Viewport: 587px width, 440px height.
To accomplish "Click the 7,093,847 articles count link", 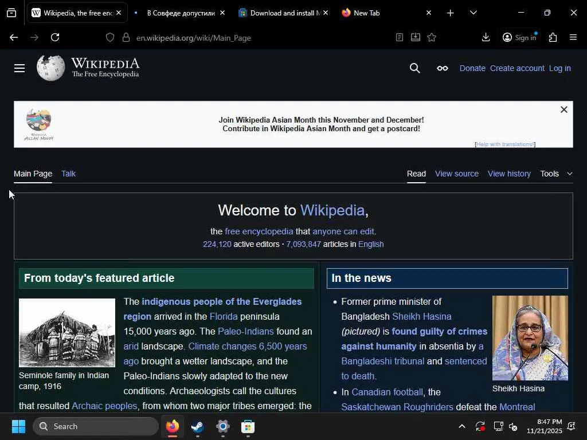I will [x=303, y=244].
